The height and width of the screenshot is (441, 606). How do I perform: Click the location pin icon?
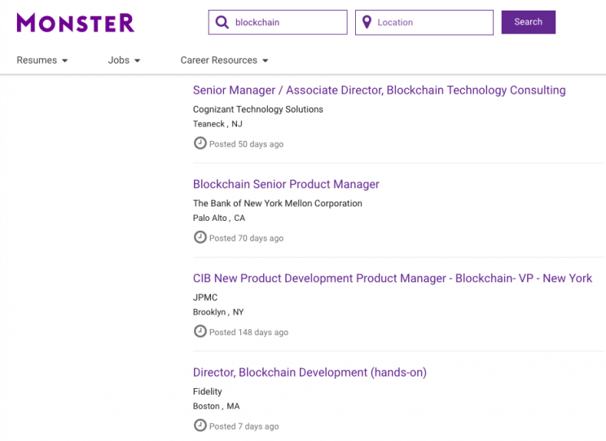tap(367, 22)
